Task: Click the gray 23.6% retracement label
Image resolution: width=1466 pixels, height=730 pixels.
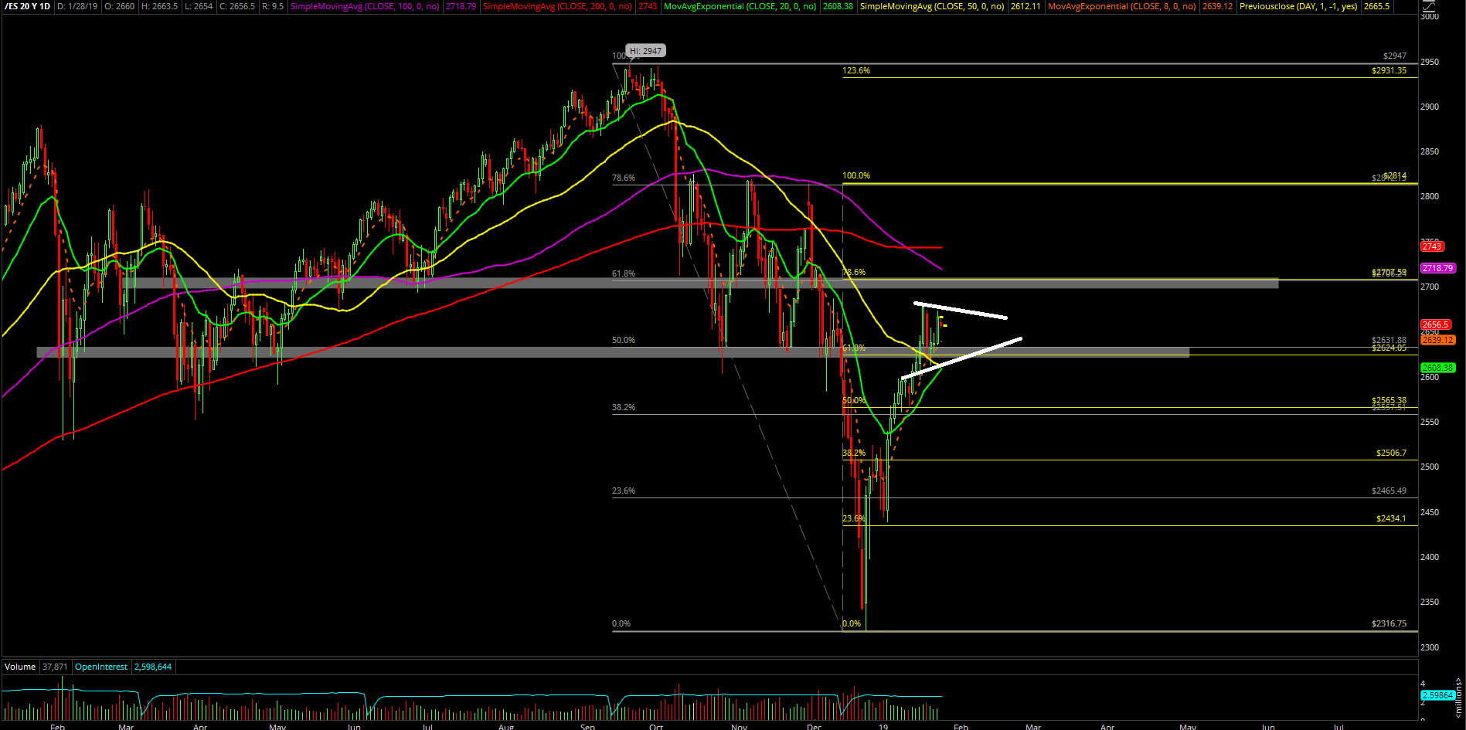Action: (624, 491)
